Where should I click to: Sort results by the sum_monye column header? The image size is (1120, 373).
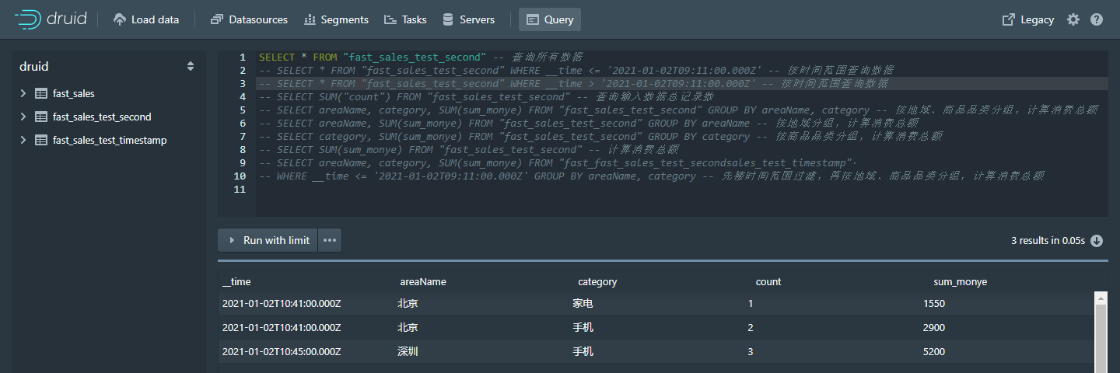[960, 281]
